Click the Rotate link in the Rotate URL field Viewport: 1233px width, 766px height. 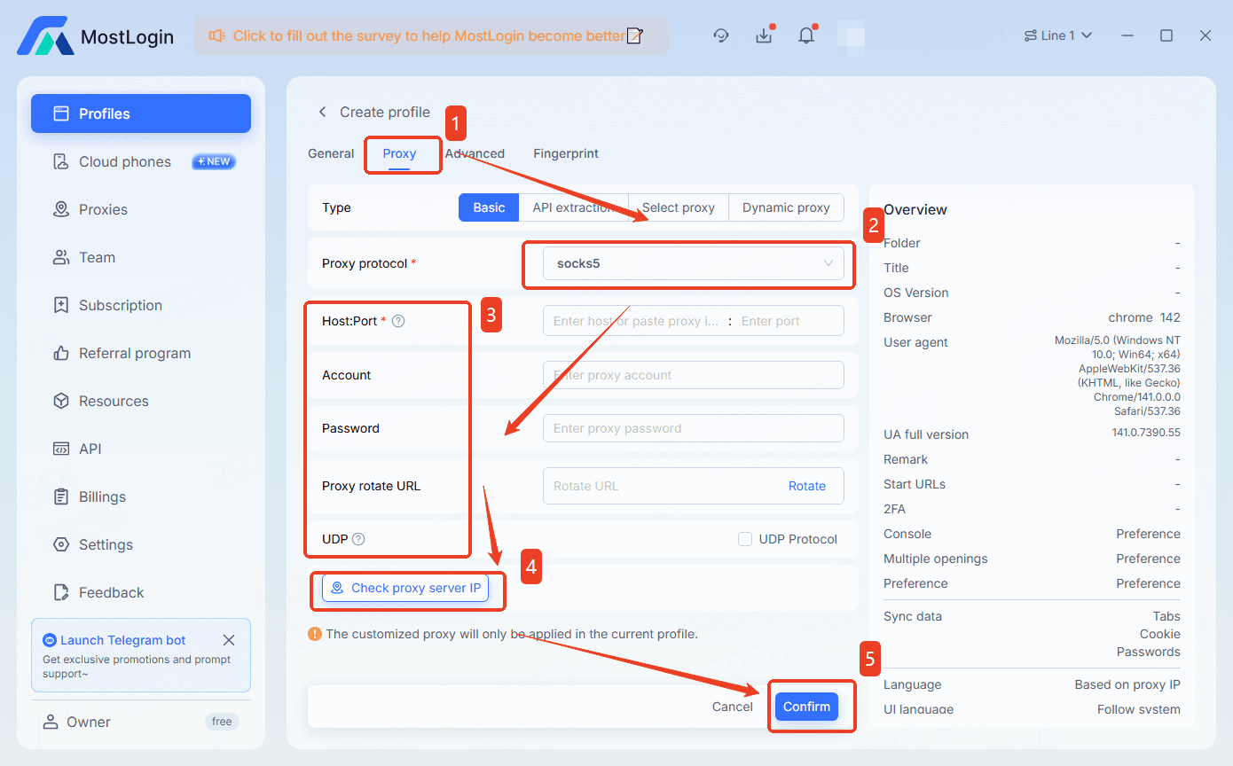pos(806,486)
